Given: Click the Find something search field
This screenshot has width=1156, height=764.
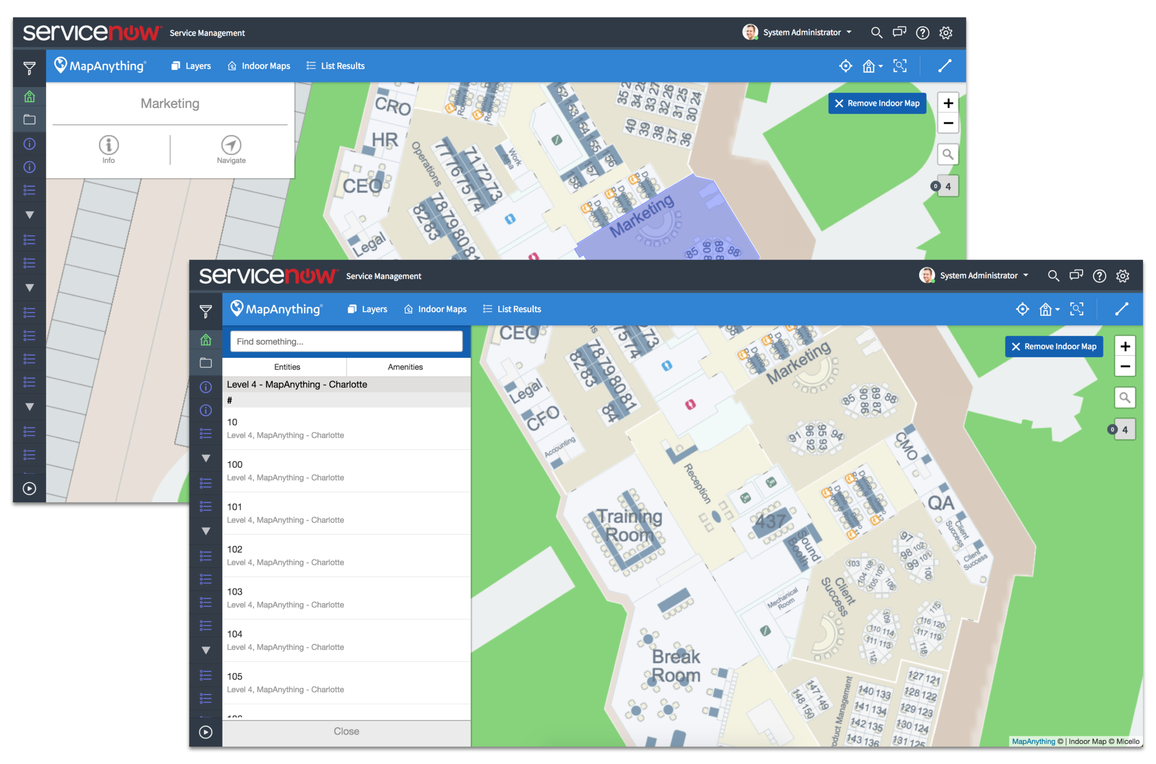Looking at the screenshot, I should point(346,342).
